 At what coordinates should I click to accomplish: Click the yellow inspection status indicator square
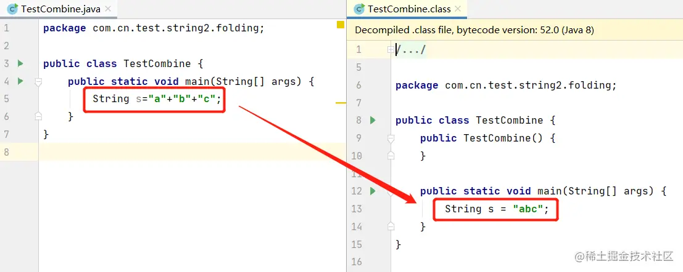pyautogui.click(x=340, y=25)
